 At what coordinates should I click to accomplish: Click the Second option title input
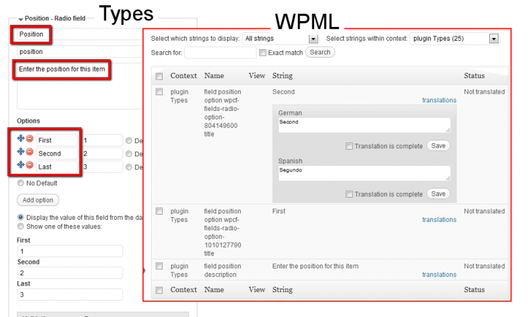tap(57, 154)
